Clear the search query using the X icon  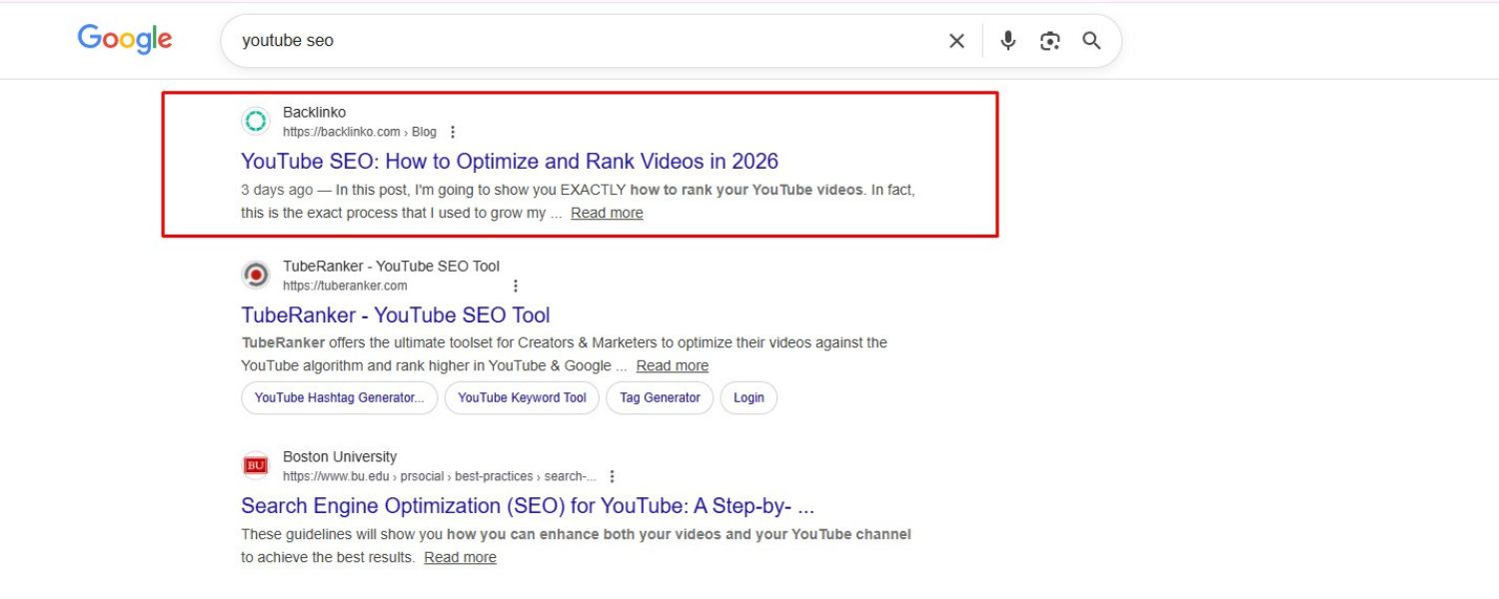[956, 41]
